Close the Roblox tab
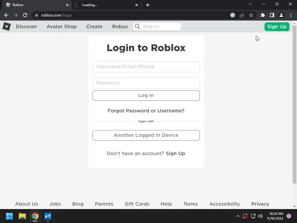297x223 pixels. [67, 5]
